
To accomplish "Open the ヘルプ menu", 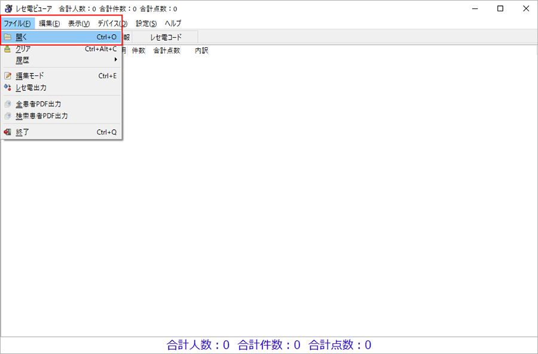I will point(173,23).
